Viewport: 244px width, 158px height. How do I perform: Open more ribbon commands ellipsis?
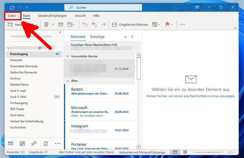(x=182, y=24)
